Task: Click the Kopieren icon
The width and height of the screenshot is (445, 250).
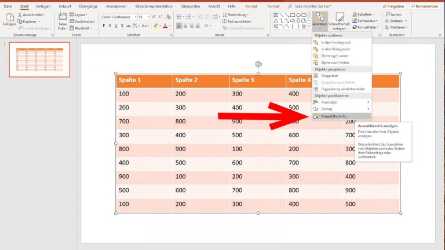Action: click(20, 21)
